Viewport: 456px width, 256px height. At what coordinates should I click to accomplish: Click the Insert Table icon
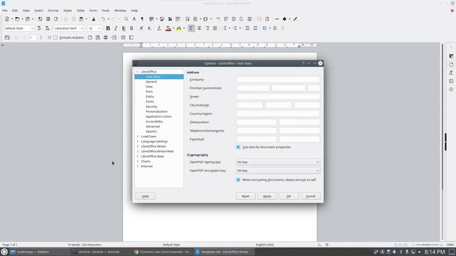pos(152,19)
